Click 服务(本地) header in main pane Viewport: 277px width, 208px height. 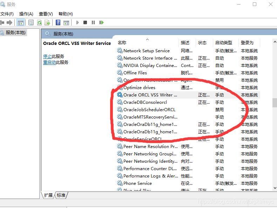click(x=63, y=34)
